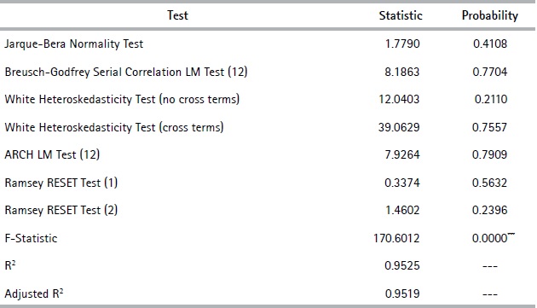This screenshot has width=537, height=308.
Task: Click the probability value 0.7557
Action: point(489,128)
